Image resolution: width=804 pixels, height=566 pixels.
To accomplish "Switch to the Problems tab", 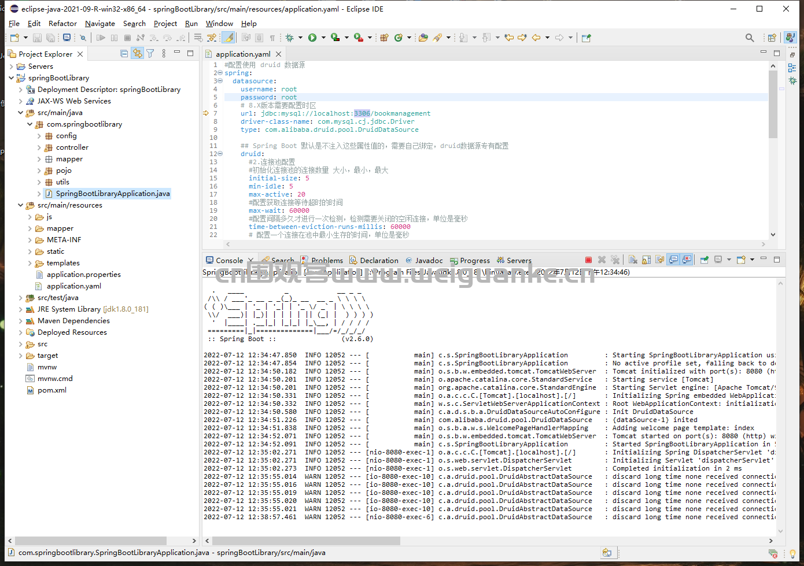I will pos(322,260).
